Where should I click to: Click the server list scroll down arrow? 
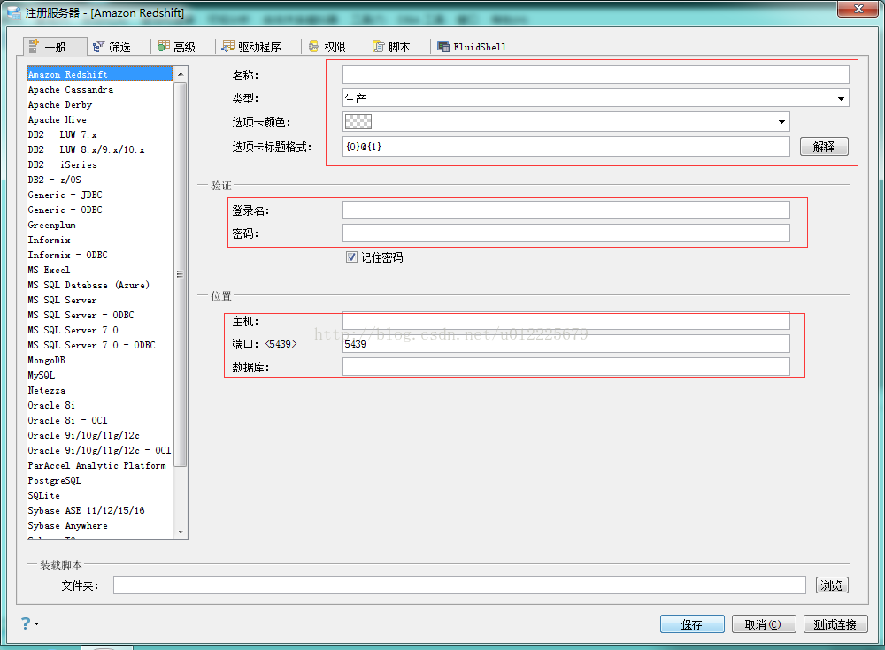pos(181,531)
